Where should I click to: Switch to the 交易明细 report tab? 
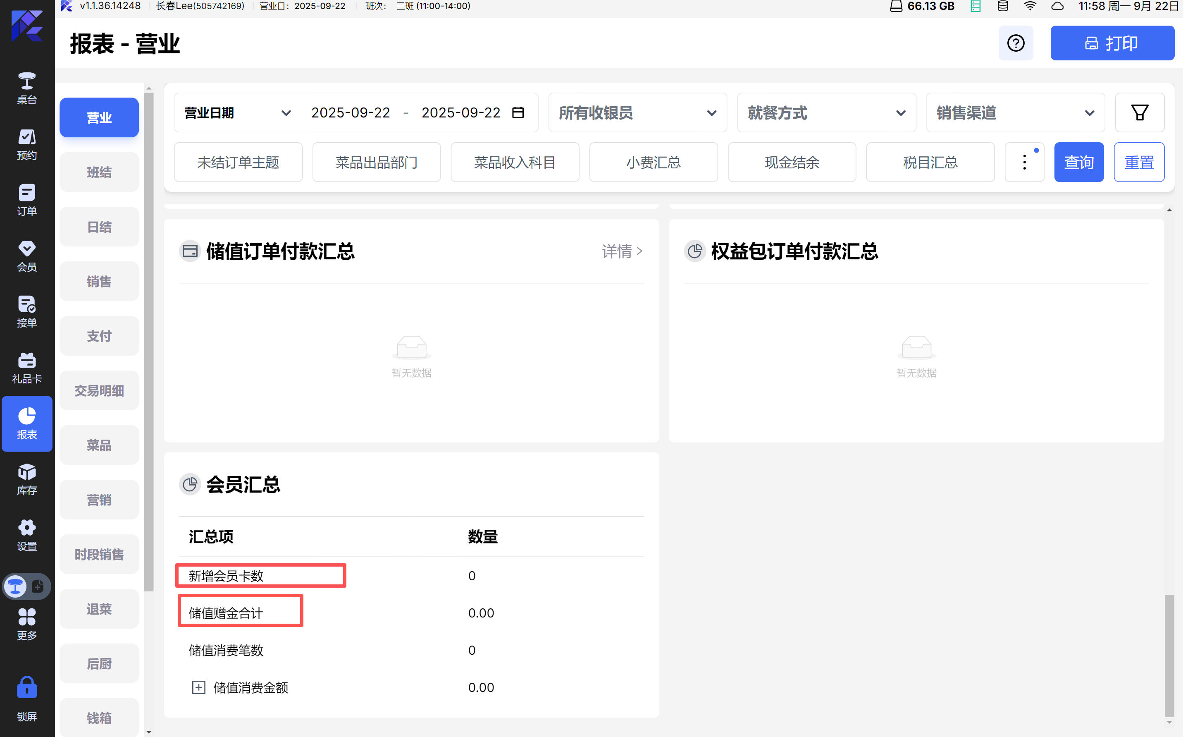pyautogui.click(x=99, y=390)
